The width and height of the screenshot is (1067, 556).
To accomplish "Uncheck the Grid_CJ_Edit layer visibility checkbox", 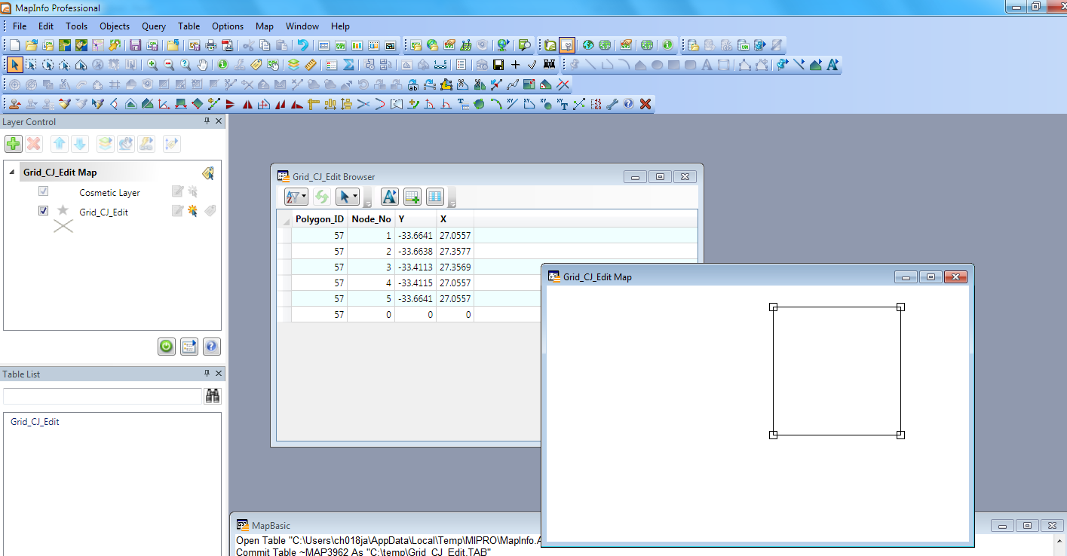I will 44,211.
